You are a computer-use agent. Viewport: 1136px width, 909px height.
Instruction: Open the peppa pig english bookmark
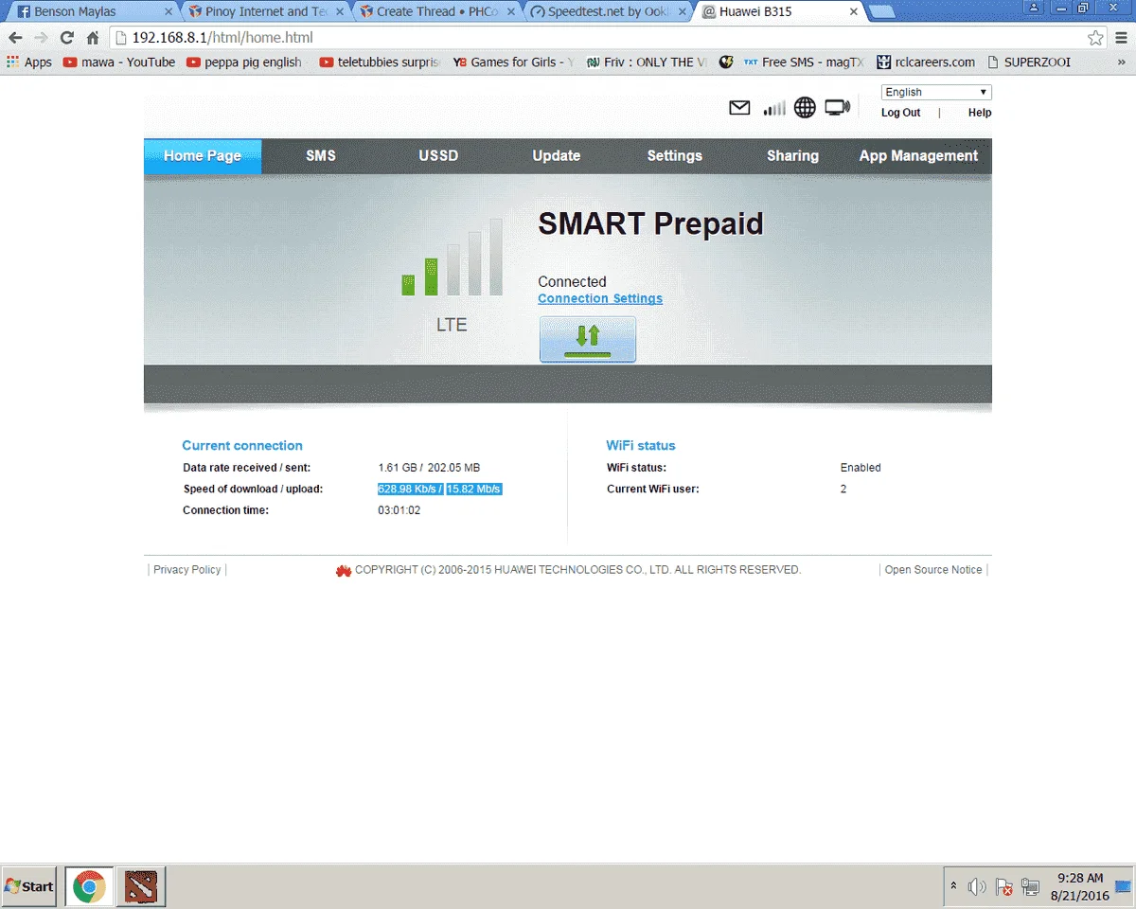pyautogui.click(x=244, y=62)
